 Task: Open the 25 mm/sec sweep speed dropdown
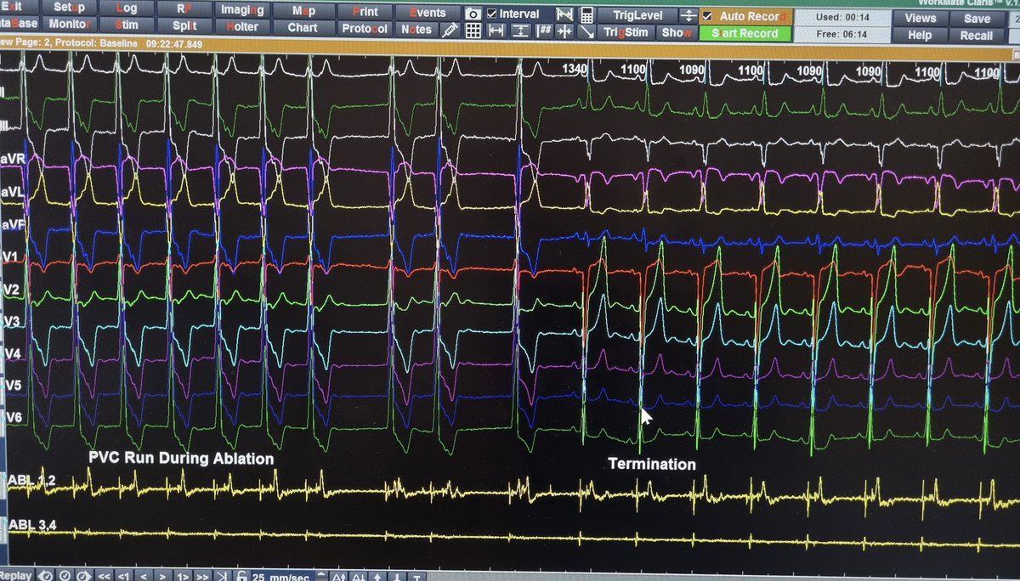(x=321, y=575)
